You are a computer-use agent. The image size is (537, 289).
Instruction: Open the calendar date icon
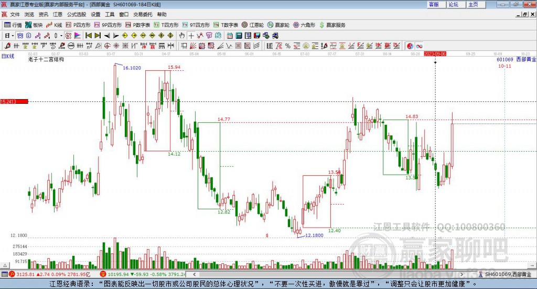[230, 36]
